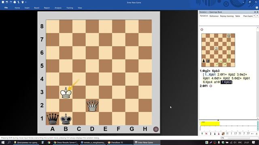Screen dimensions: 259x145
Task: Click the white queen on d2
Action: pos(92,106)
